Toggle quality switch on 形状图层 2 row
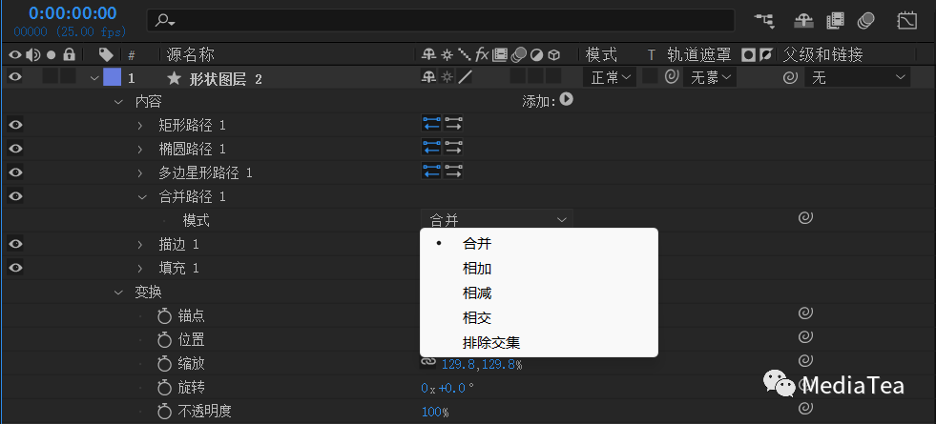The height and width of the screenshot is (424, 936). pyautogui.click(x=465, y=77)
